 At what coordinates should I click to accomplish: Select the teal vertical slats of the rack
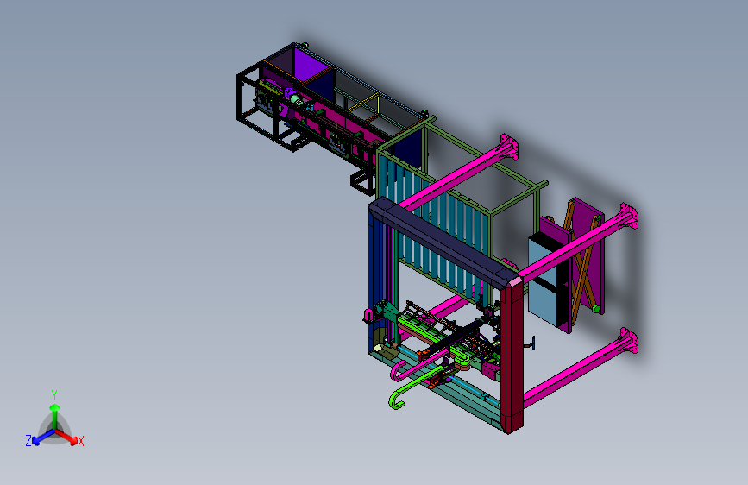[x=437, y=230]
